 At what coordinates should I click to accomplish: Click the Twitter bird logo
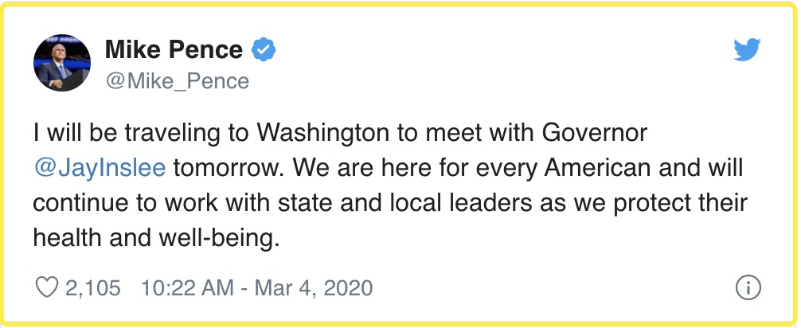747,51
